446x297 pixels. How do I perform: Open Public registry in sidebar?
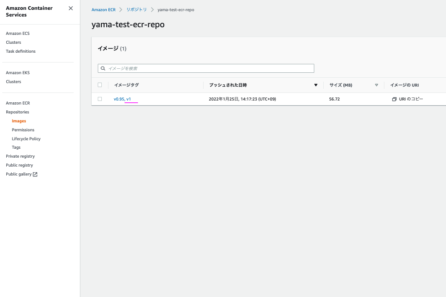pyautogui.click(x=19, y=165)
